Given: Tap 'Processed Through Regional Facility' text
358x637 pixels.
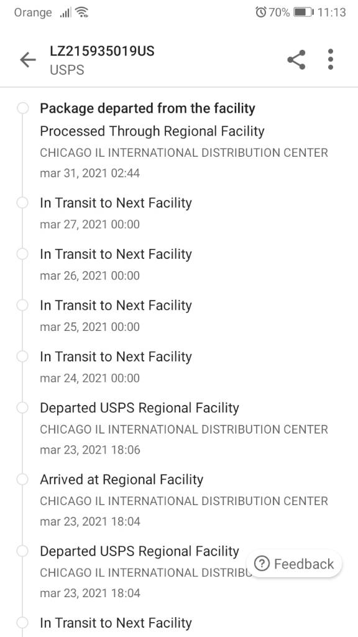Looking at the screenshot, I should pos(152,131).
